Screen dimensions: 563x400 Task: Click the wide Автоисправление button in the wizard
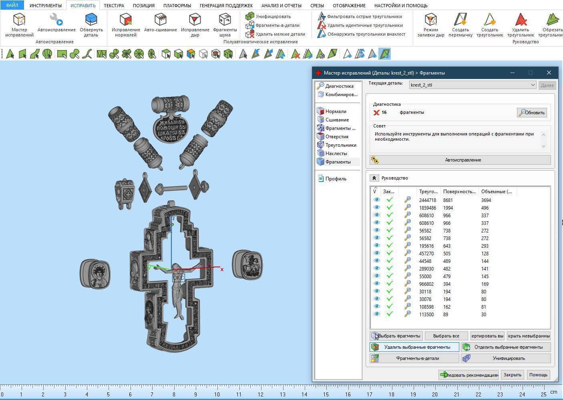(x=460, y=160)
